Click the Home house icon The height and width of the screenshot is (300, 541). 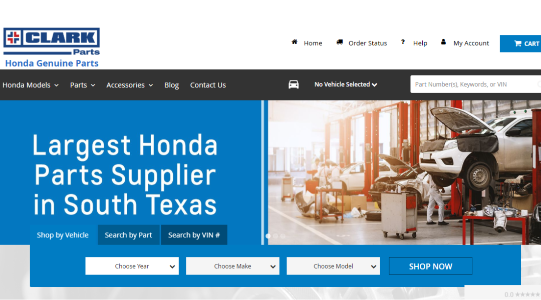[295, 42]
